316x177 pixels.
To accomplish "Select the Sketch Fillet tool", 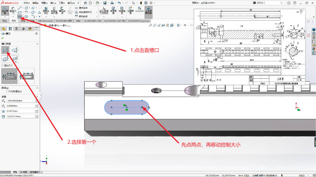I will pos(33,16).
